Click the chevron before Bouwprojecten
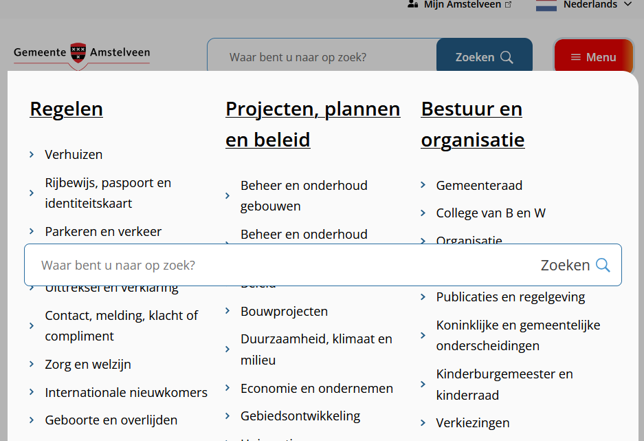Viewport: 644px width, 441px height. click(227, 311)
